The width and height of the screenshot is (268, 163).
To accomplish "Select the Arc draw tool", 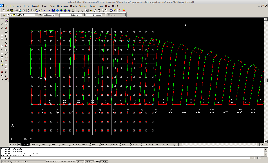I will point(2,43).
